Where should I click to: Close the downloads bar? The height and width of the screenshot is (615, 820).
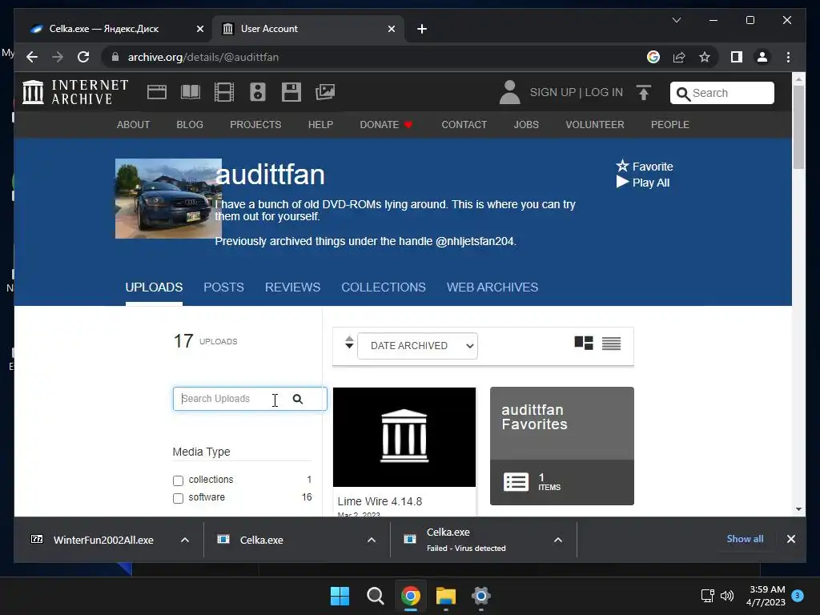pyautogui.click(x=790, y=539)
